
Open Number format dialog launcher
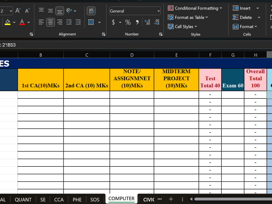(x=161, y=34)
